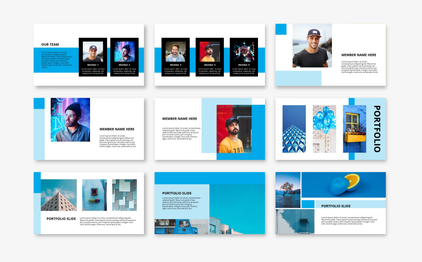This screenshot has width=422, height=262.
Task: Pick the Member 5 photo card
Action: tap(244, 57)
